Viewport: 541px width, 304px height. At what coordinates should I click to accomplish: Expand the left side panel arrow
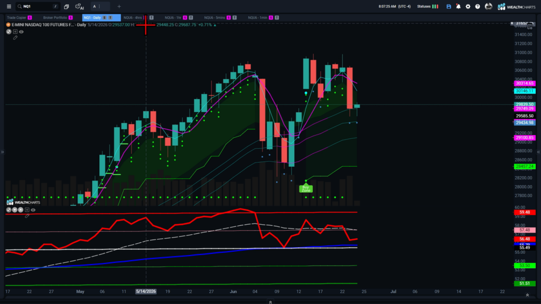coord(3,151)
